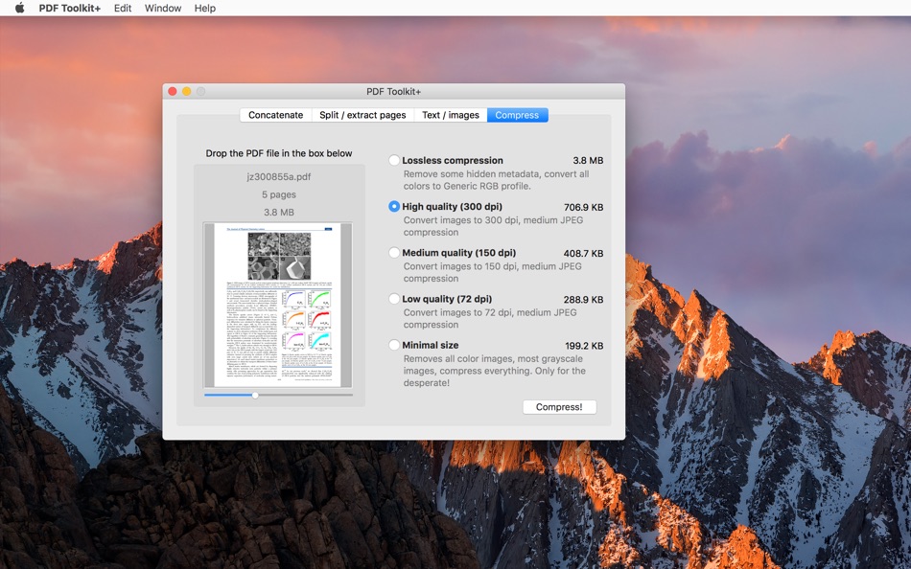Close the PDF Toolkit+ window
The height and width of the screenshot is (569, 911).
tap(173, 91)
